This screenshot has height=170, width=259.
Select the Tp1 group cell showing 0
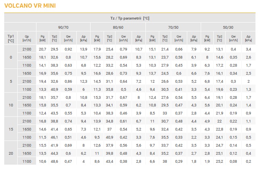click(11, 57)
